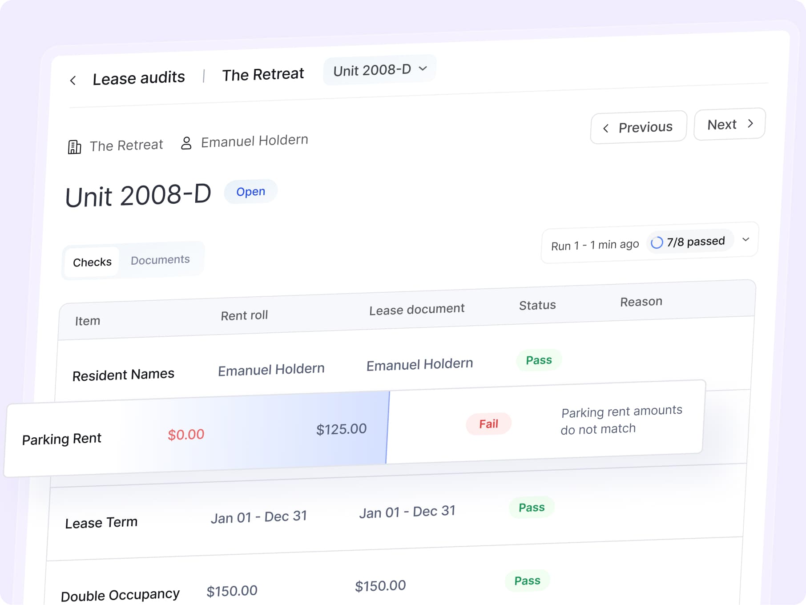The image size is (806, 605).
Task: Switch to the Documents tab
Action: pyautogui.click(x=160, y=259)
